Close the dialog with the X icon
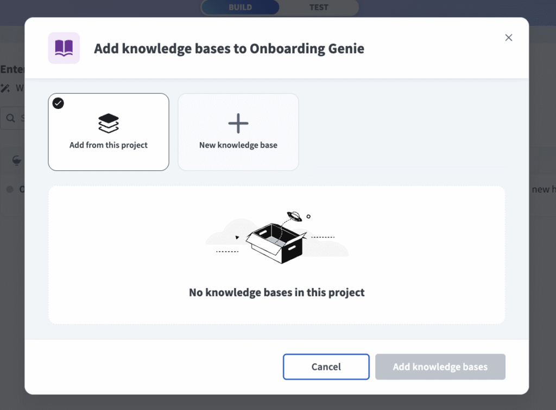Viewport: 556px width, 410px height. pos(509,37)
